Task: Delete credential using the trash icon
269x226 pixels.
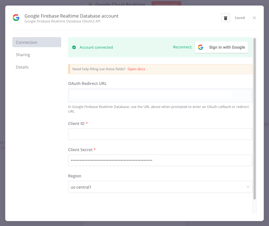Action: tap(226, 18)
